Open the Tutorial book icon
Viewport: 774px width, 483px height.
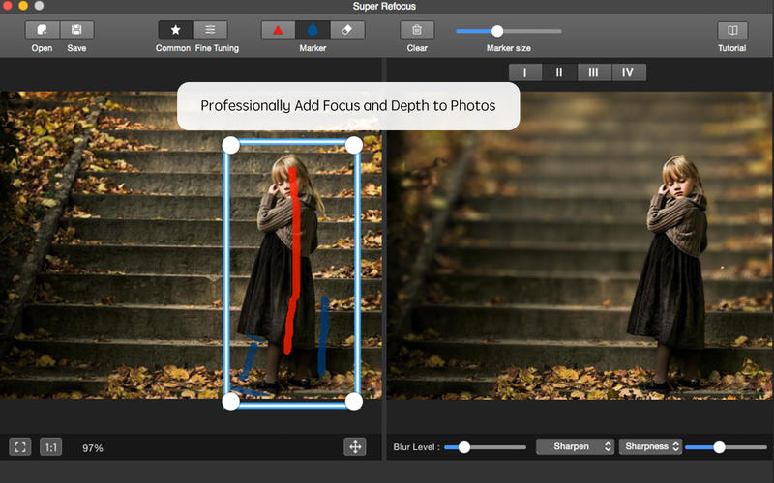tap(731, 30)
